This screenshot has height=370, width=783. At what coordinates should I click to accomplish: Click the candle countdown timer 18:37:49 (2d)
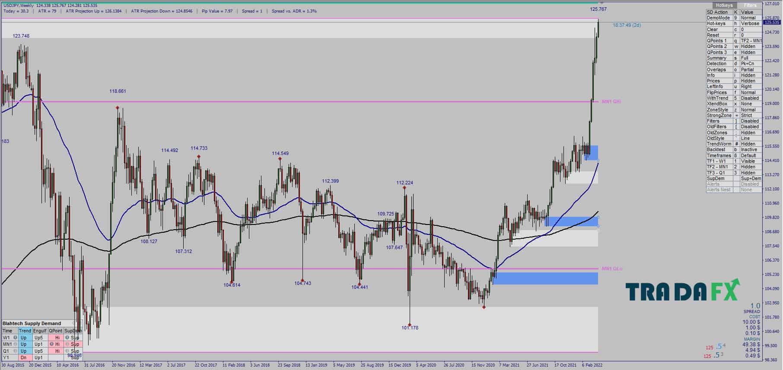pyautogui.click(x=627, y=25)
